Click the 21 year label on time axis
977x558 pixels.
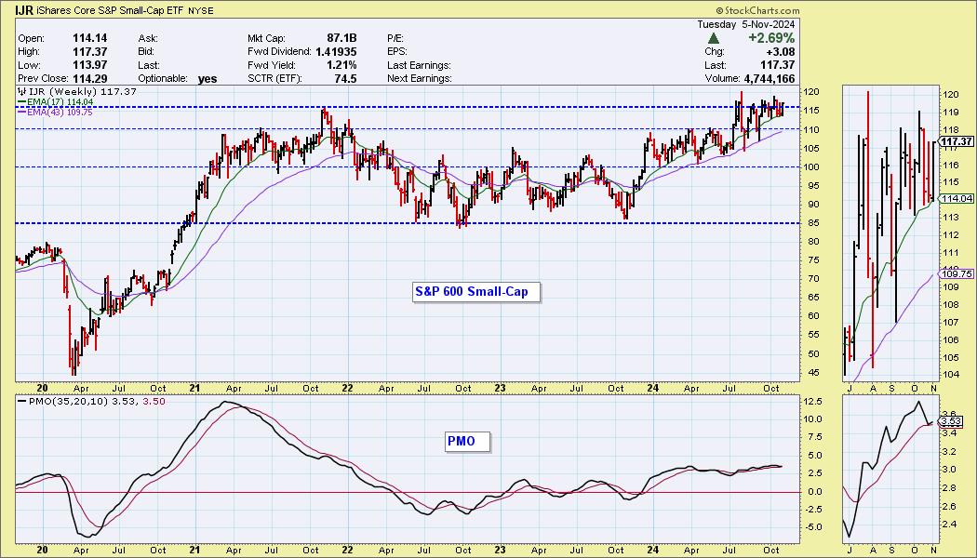[x=194, y=388]
